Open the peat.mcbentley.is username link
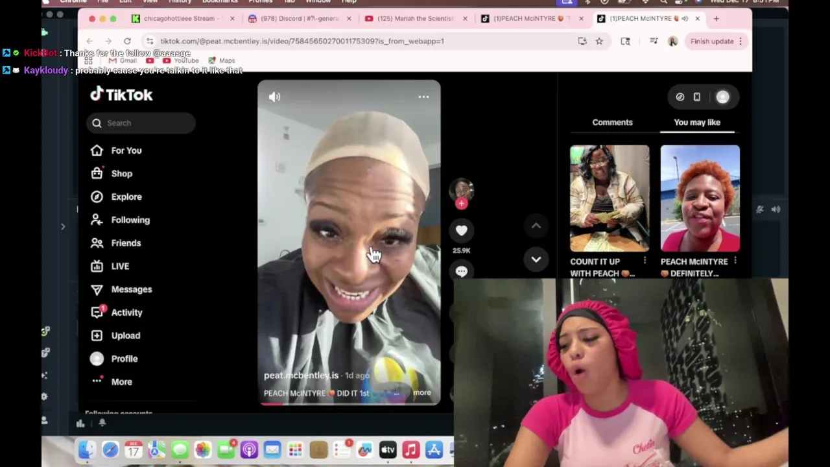Screen dimensions: 830x467 point(301,376)
